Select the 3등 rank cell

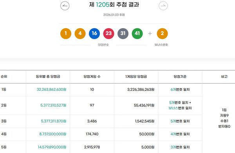tap(4, 121)
